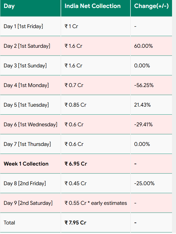Click the 60.00% change value
Screen dimensions: 176x234
pos(143,46)
